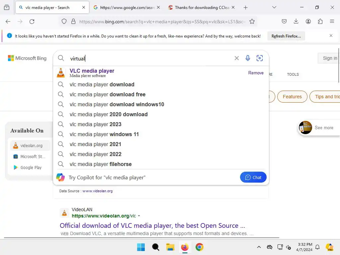Open Firefox application menu
Viewport: 340px width, 255px height.
point(332,22)
